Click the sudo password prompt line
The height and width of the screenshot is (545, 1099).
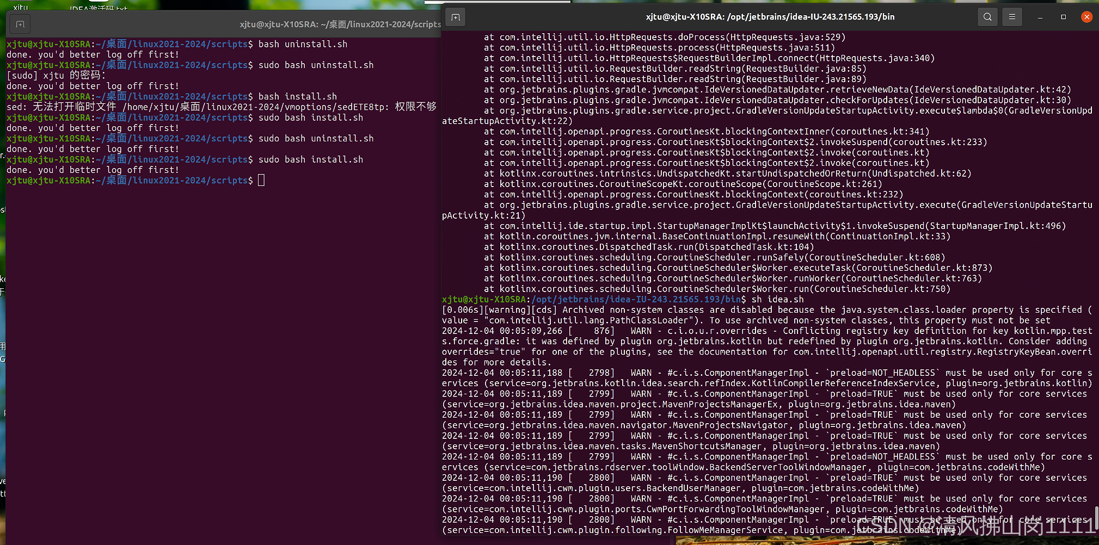(54, 75)
